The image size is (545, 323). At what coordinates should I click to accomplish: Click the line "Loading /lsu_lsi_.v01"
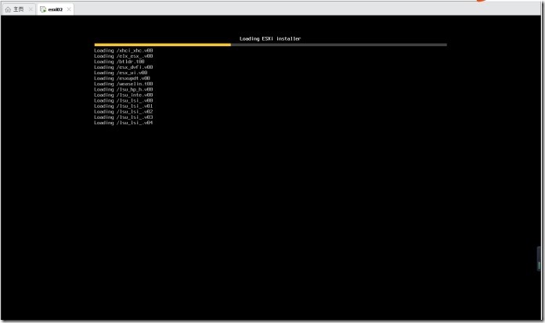[124, 106]
